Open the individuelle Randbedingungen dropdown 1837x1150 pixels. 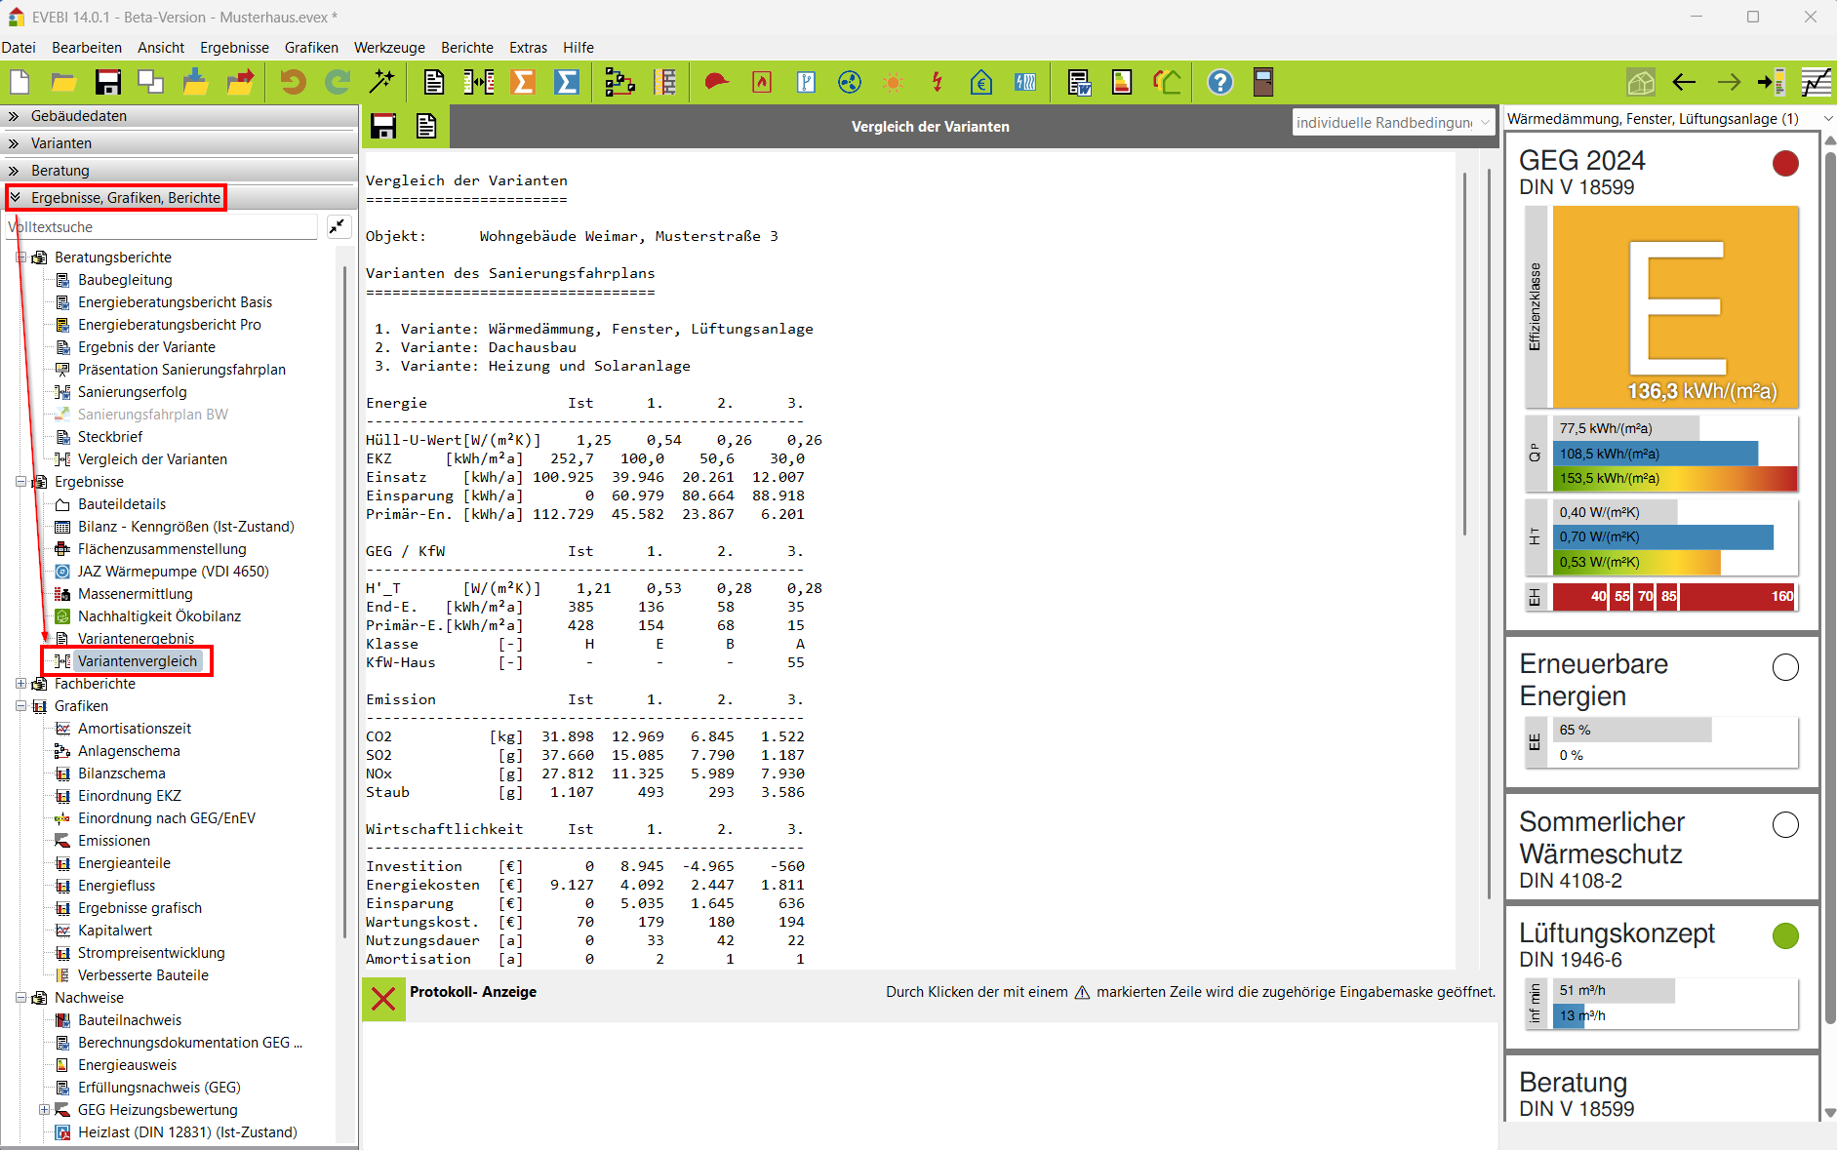[x=1392, y=123]
